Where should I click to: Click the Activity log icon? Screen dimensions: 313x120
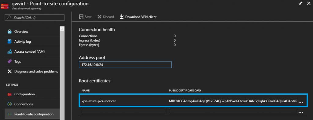[9, 42]
